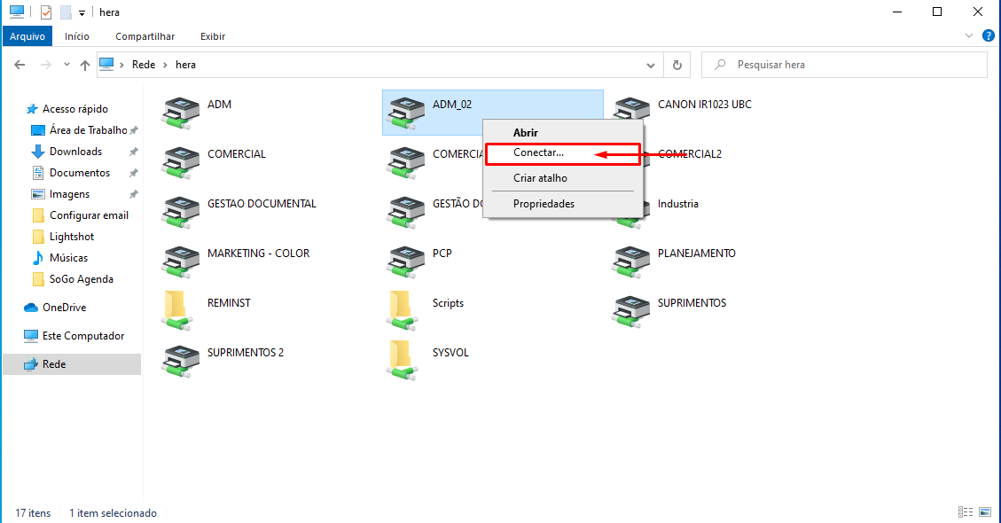Click the refresh button beside address bar
Image resolution: width=1001 pixels, height=523 pixels.
pyautogui.click(x=677, y=65)
